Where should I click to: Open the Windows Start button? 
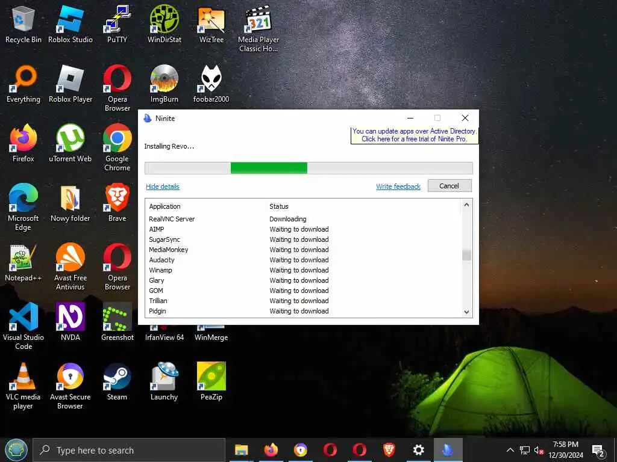[x=16, y=450]
